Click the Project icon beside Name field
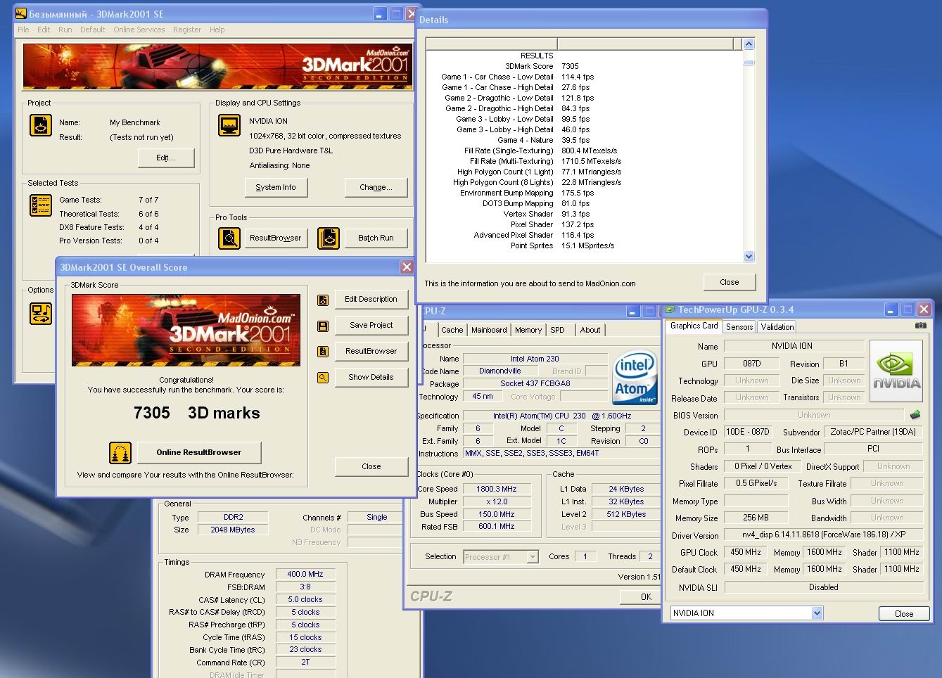Image resolution: width=942 pixels, height=678 pixels. (41, 125)
